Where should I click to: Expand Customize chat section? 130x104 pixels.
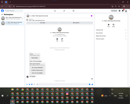[111, 30]
